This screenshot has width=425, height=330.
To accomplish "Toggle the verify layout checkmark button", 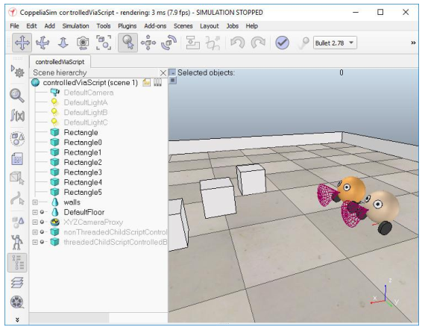I will pyautogui.click(x=282, y=43).
